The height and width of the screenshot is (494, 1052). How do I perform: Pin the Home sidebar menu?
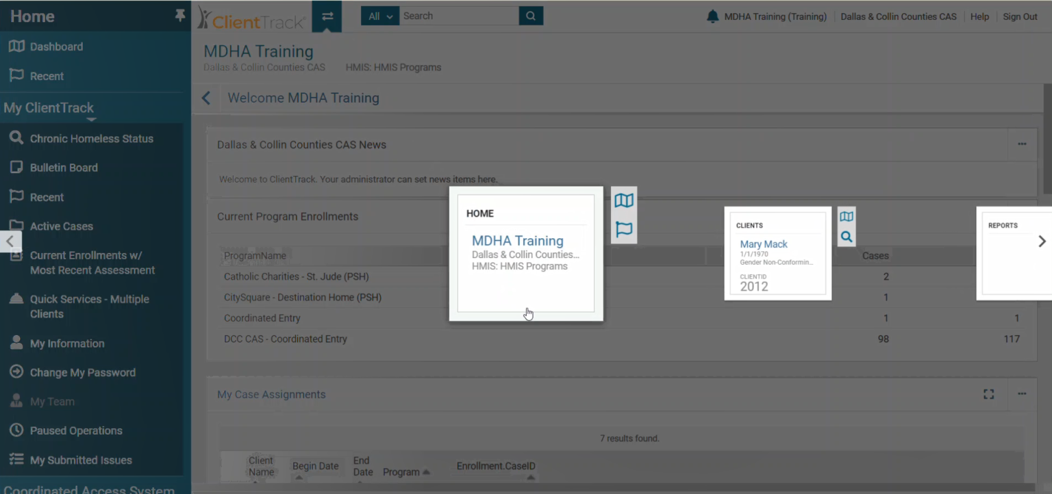[180, 15]
